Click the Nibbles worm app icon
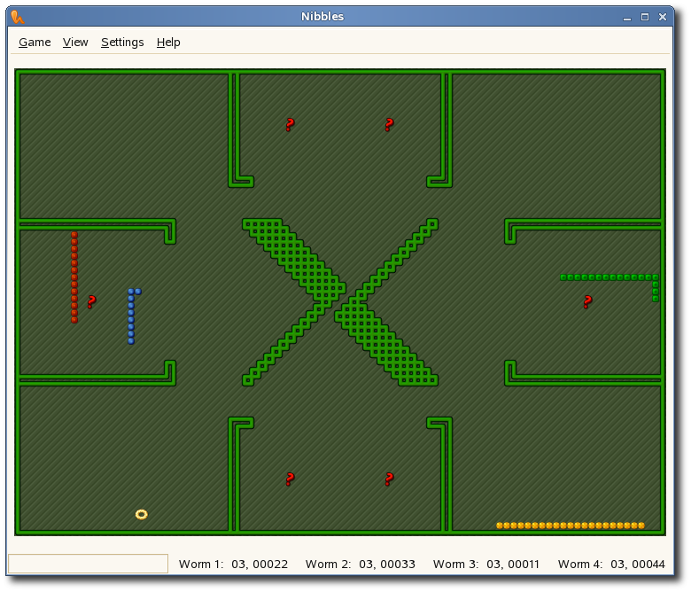The height and width of the screenshot is (592, 691). pyautogui.click(x=18, y=17)
